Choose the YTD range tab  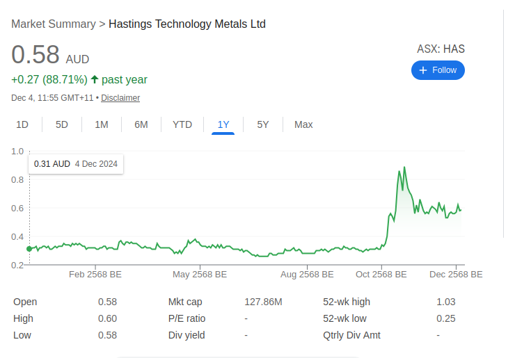tap(182, 124)
